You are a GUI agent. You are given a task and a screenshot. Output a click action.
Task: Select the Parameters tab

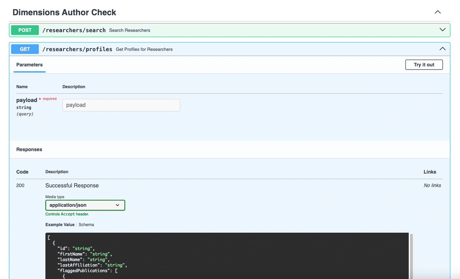29,65
